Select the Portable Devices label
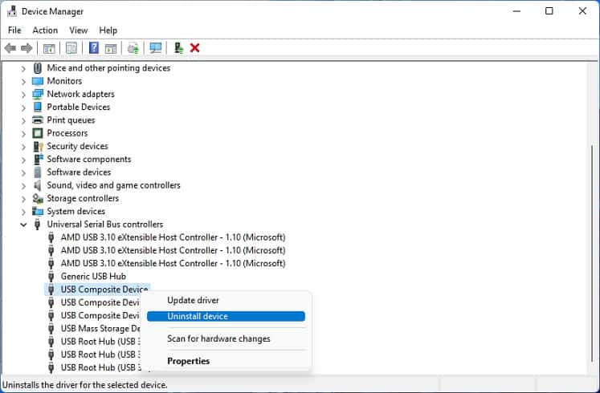 pos(79,107)
